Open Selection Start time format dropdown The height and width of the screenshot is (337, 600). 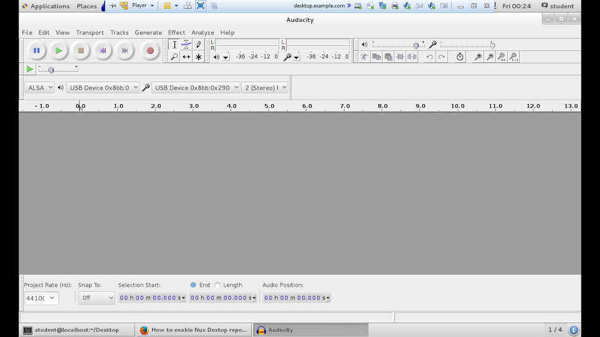(x=183, y=298)
